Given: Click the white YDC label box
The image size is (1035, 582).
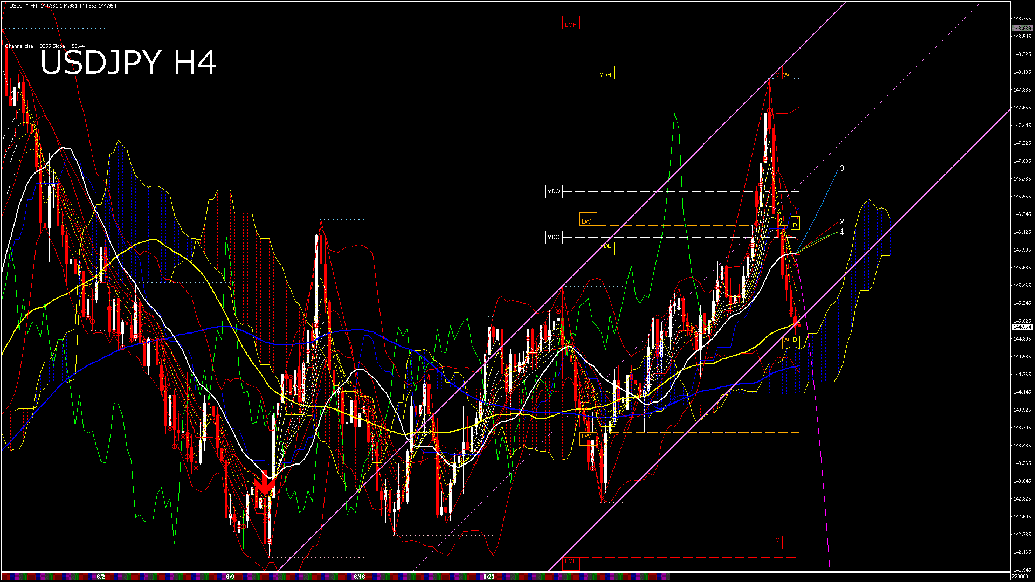Looking at the screenshot, I should 554,237.
